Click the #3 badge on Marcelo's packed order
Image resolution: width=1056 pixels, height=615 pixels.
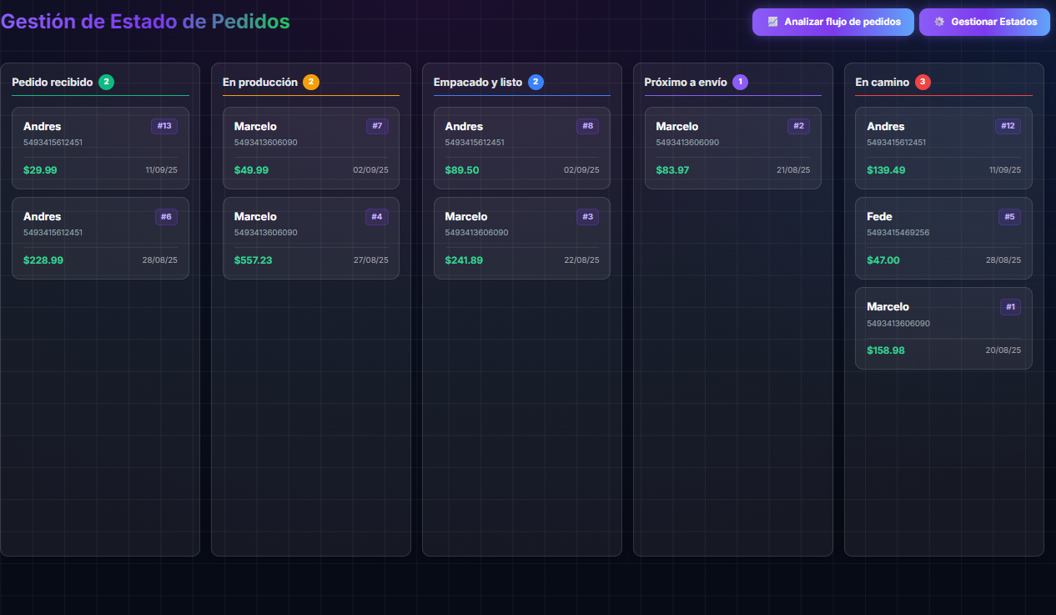[x=587, y=216]
